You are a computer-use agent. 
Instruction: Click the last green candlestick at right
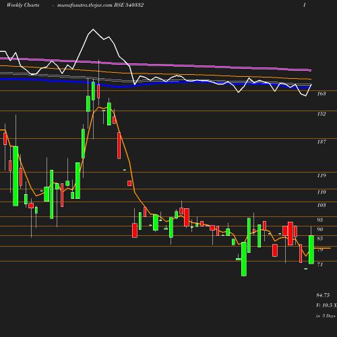click(311, 249)
